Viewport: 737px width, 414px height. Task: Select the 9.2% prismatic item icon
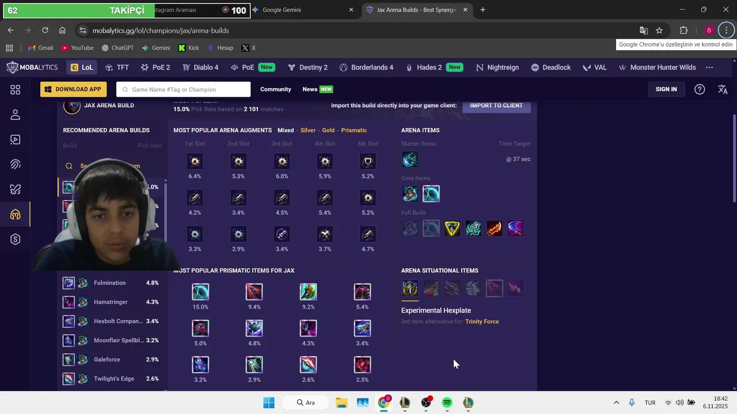(x=308, y=292)
